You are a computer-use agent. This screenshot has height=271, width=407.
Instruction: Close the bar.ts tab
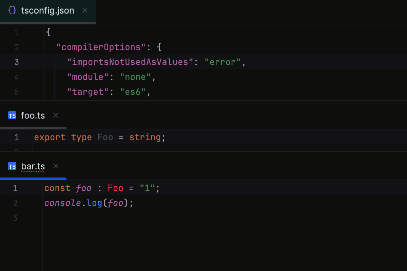(x=55, y=166)
